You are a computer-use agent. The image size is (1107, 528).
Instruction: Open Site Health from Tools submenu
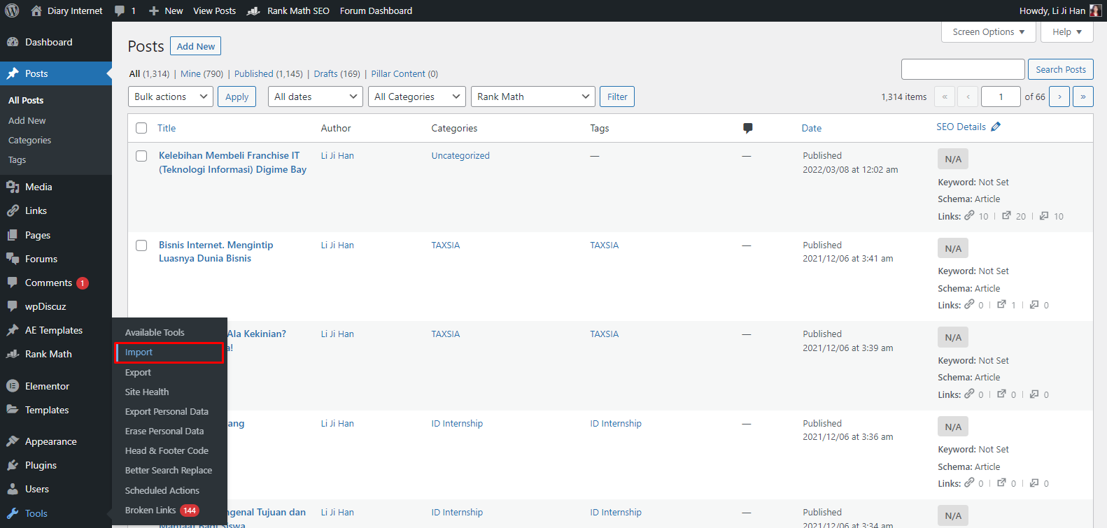(147, 392)
